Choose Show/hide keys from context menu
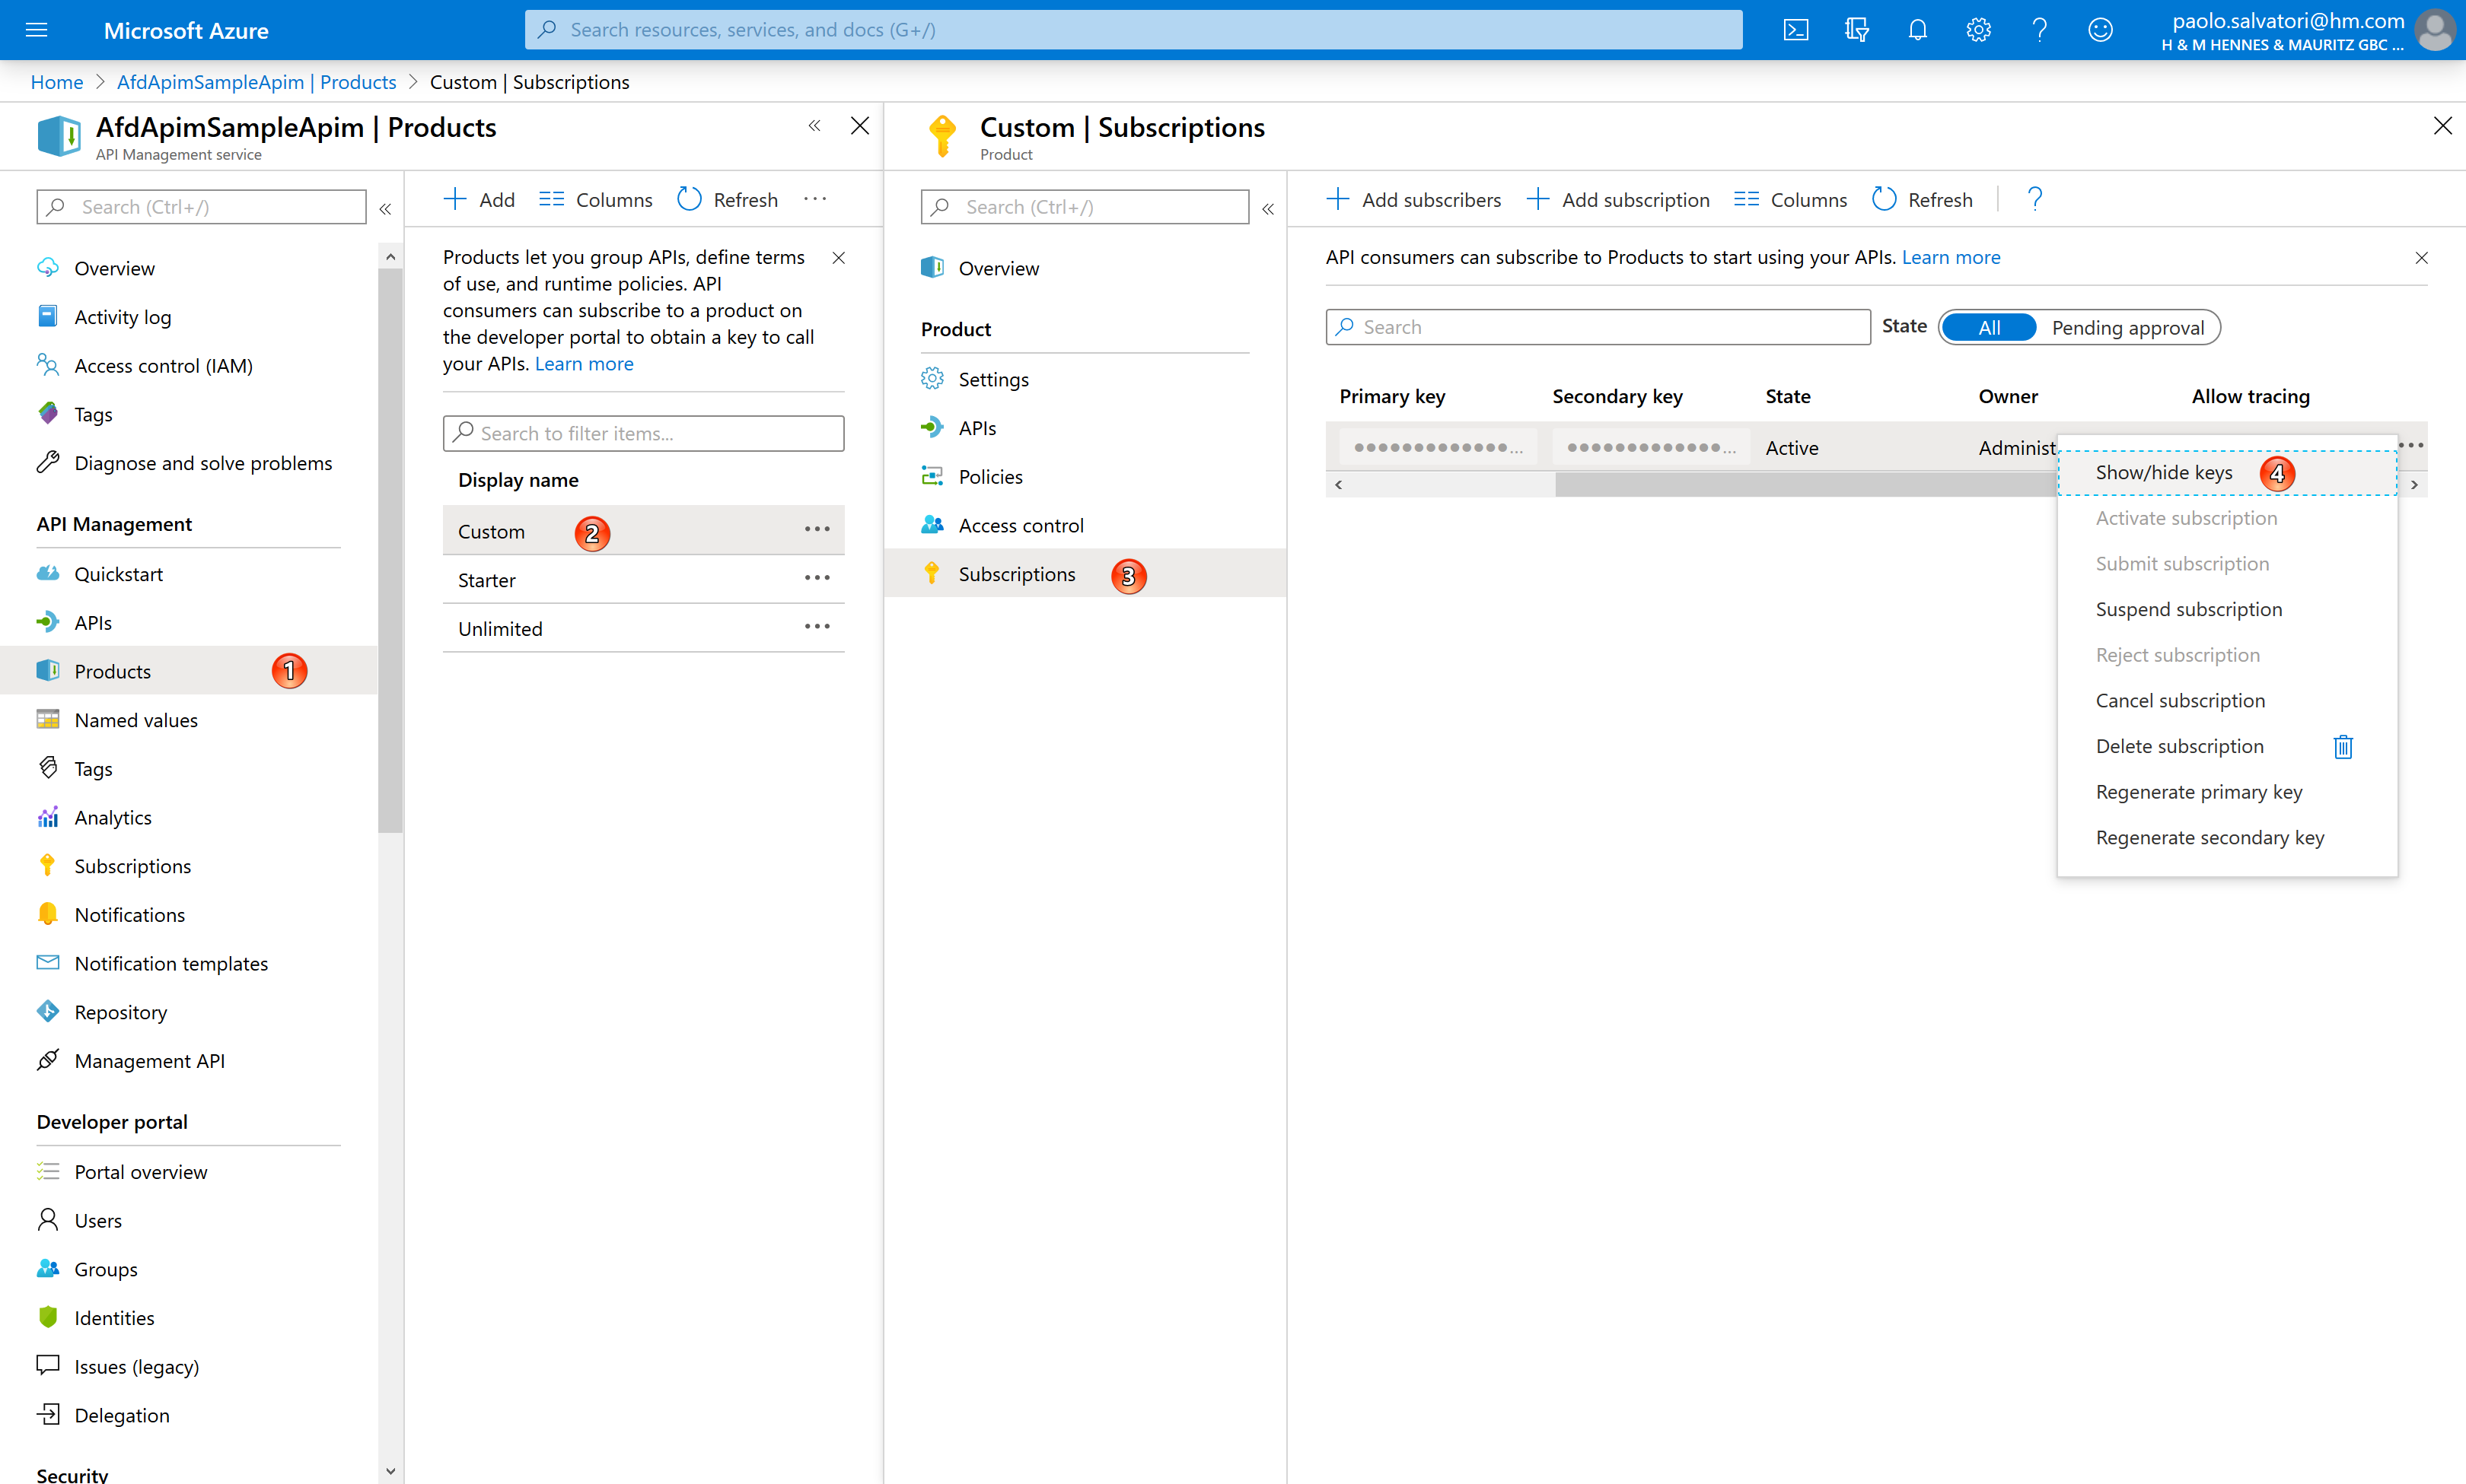 [2227, 473]
